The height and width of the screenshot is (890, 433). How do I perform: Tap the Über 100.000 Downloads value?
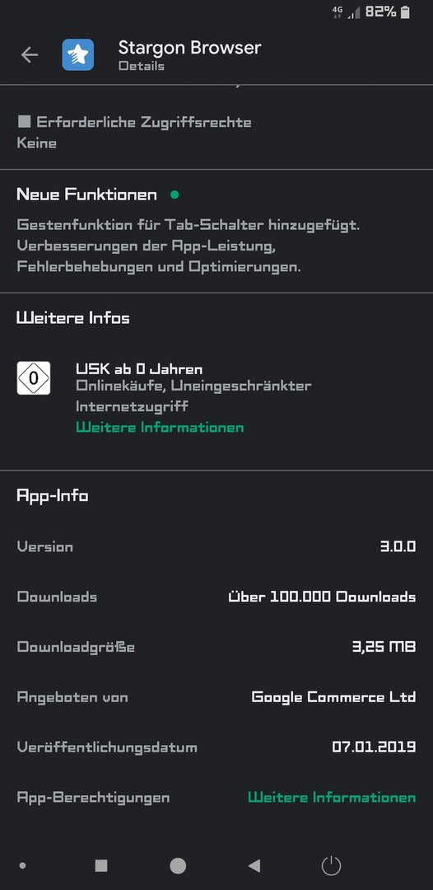click(x=322, y=597)
